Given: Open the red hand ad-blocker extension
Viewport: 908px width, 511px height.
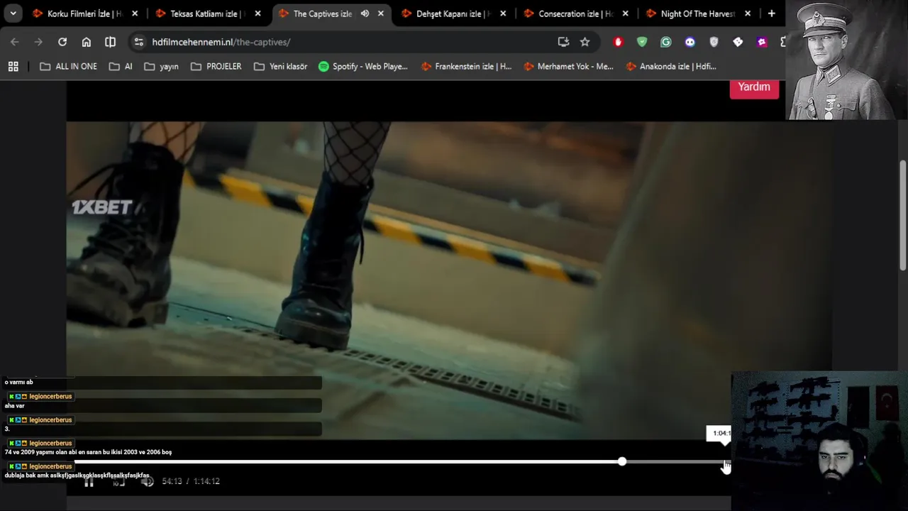Looking at the screenshot, I should click(618, 42).
